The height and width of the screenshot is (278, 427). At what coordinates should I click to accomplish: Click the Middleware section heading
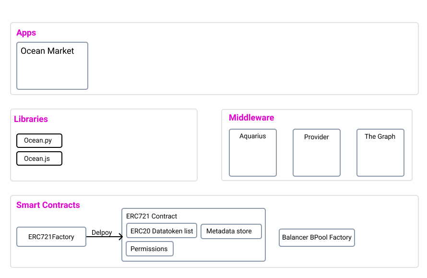[x=251, y=118]
